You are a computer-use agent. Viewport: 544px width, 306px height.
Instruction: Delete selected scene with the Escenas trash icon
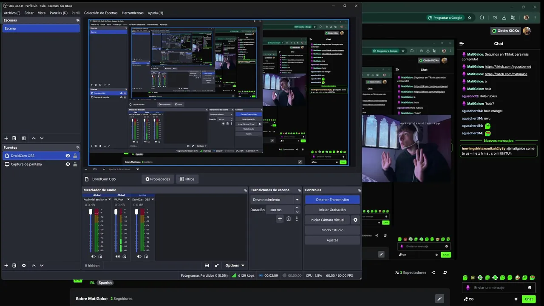coord(14,138)
